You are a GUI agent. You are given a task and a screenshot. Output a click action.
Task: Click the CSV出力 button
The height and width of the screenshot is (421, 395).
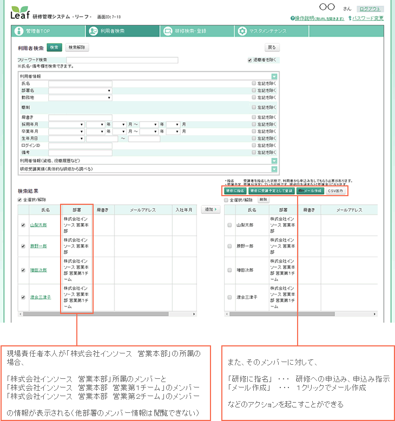coord(335,191)
